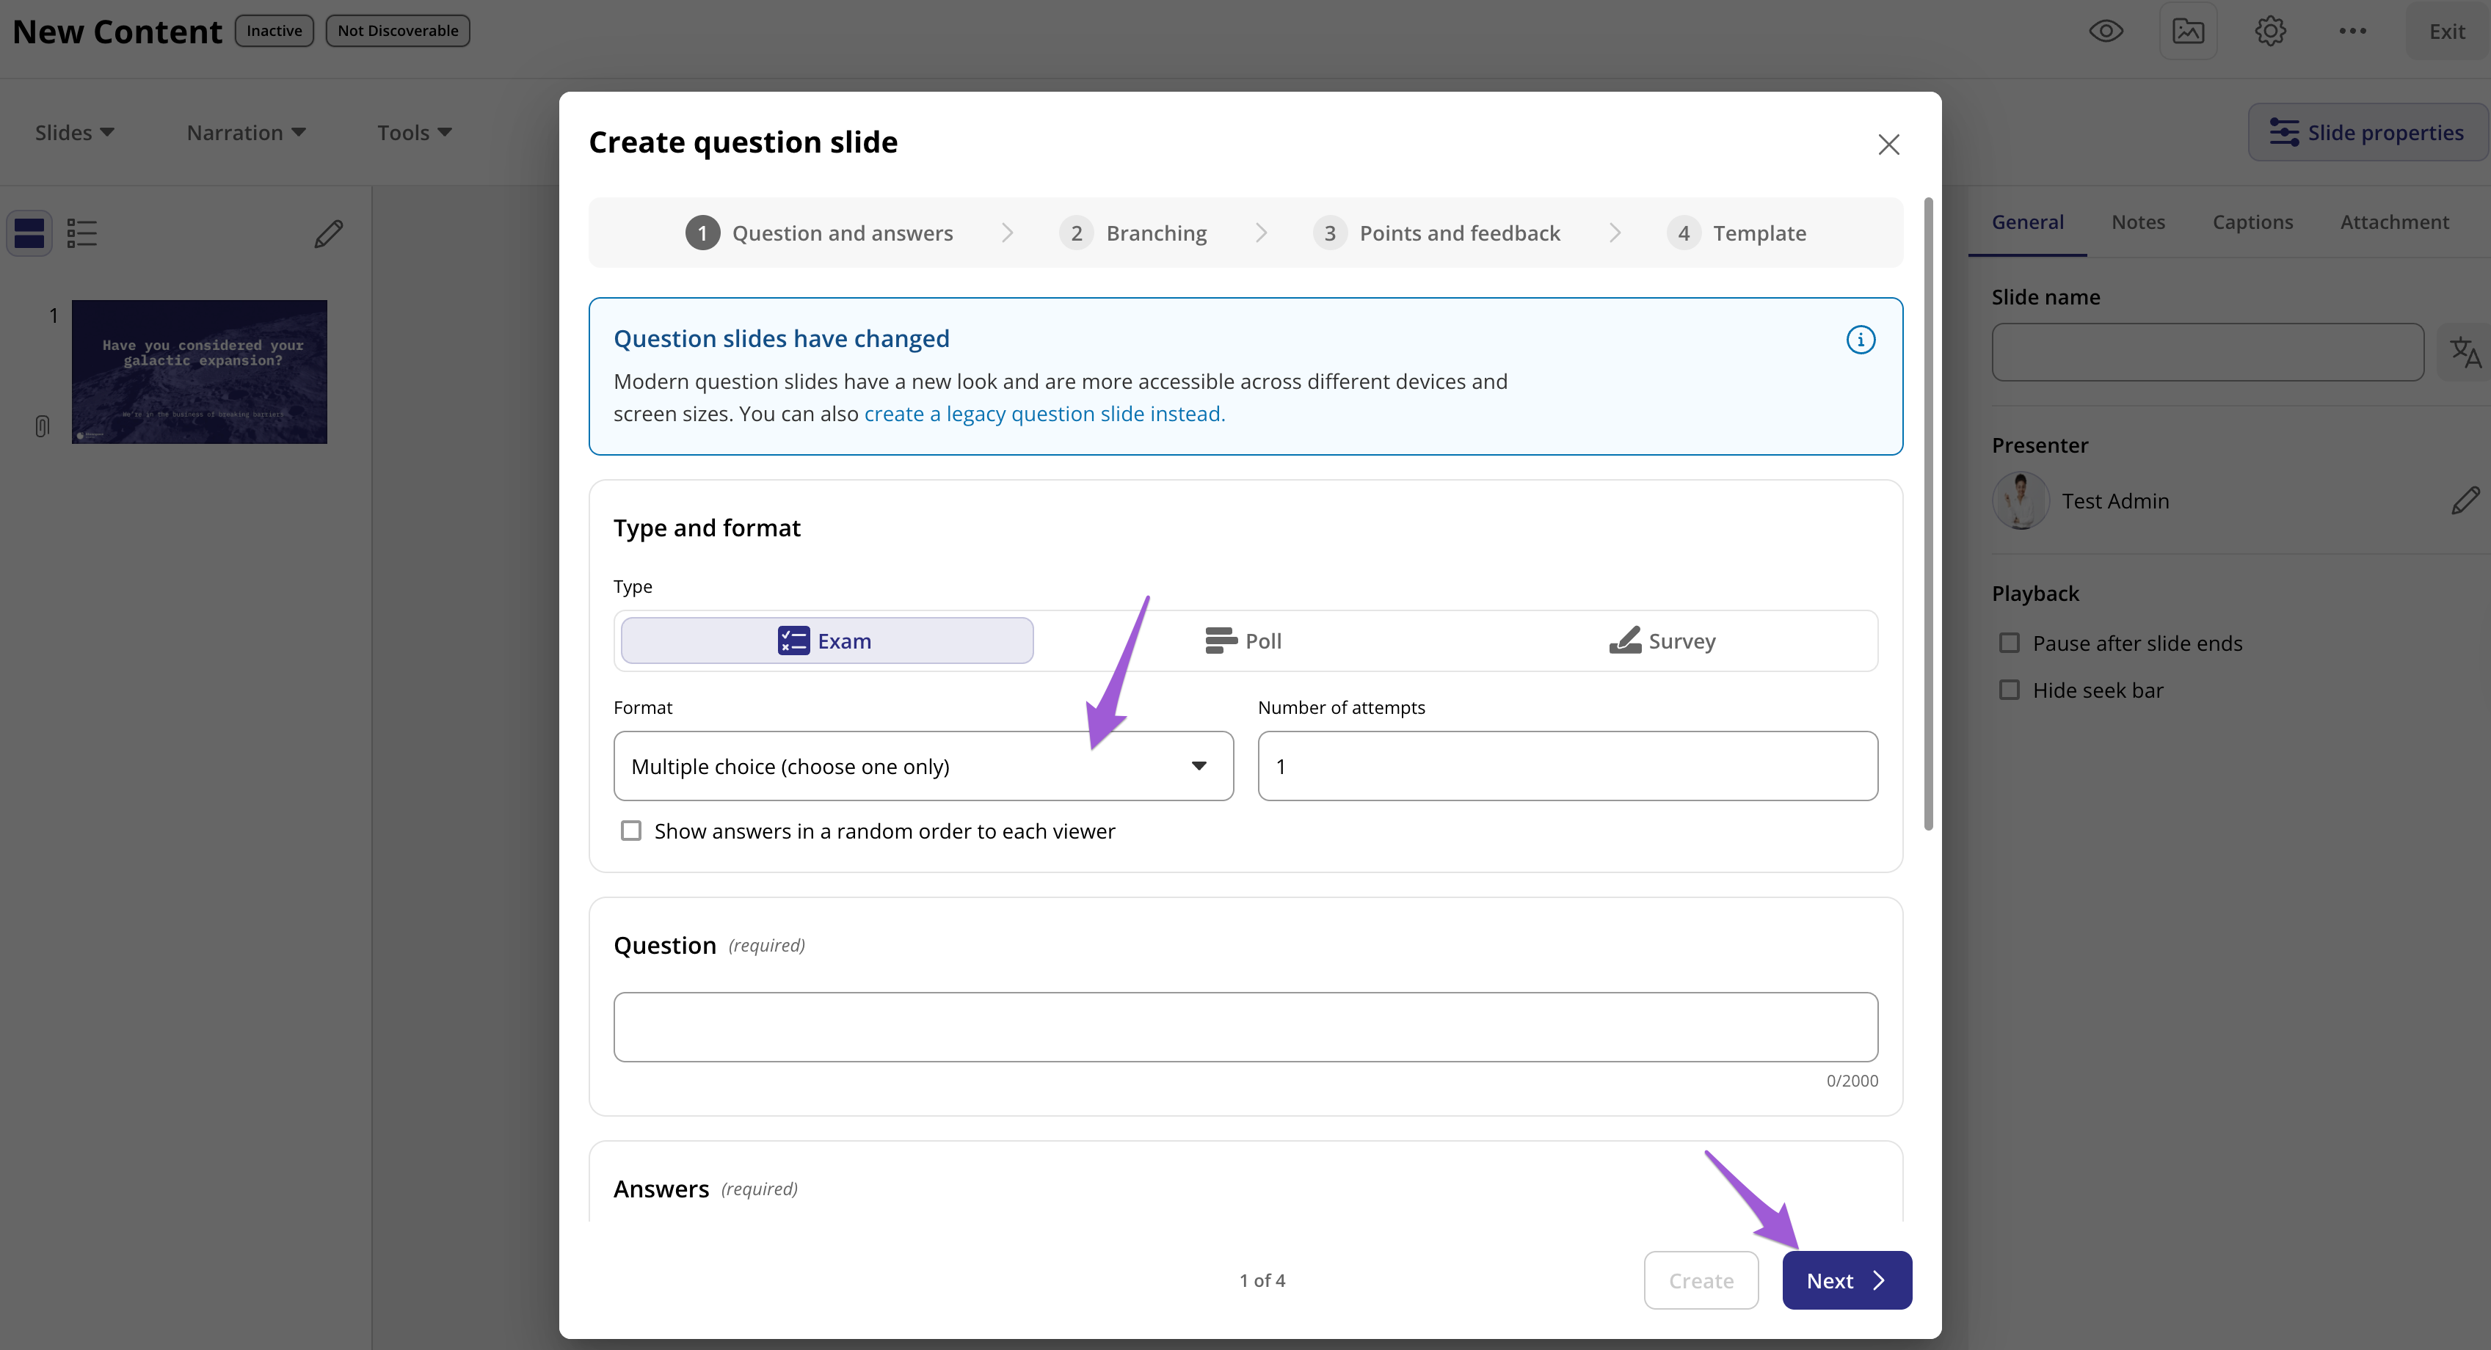Switch to slide thumbnail view

click(29, 233)
